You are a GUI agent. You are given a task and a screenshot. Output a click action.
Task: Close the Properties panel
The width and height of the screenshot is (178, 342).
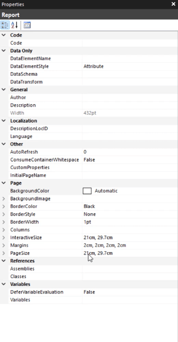(173, 4)
